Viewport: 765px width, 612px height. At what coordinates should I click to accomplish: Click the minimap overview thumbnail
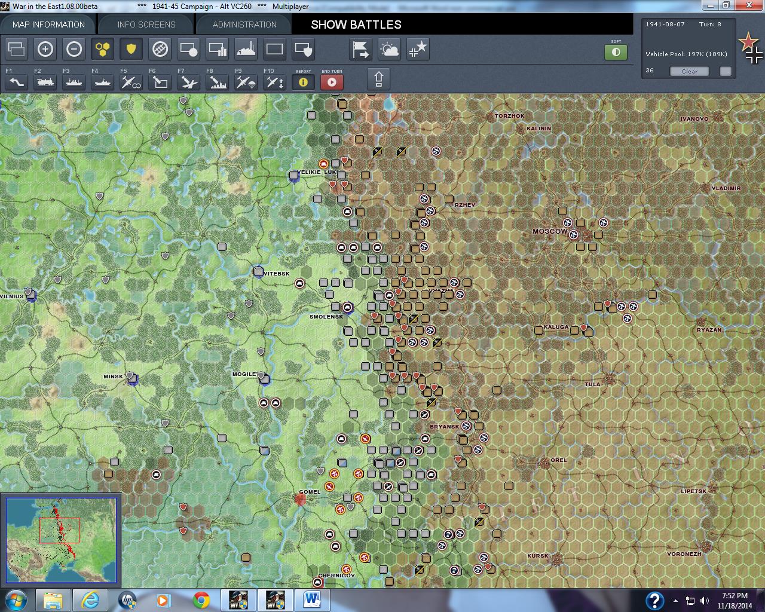[x=60, y=540]
